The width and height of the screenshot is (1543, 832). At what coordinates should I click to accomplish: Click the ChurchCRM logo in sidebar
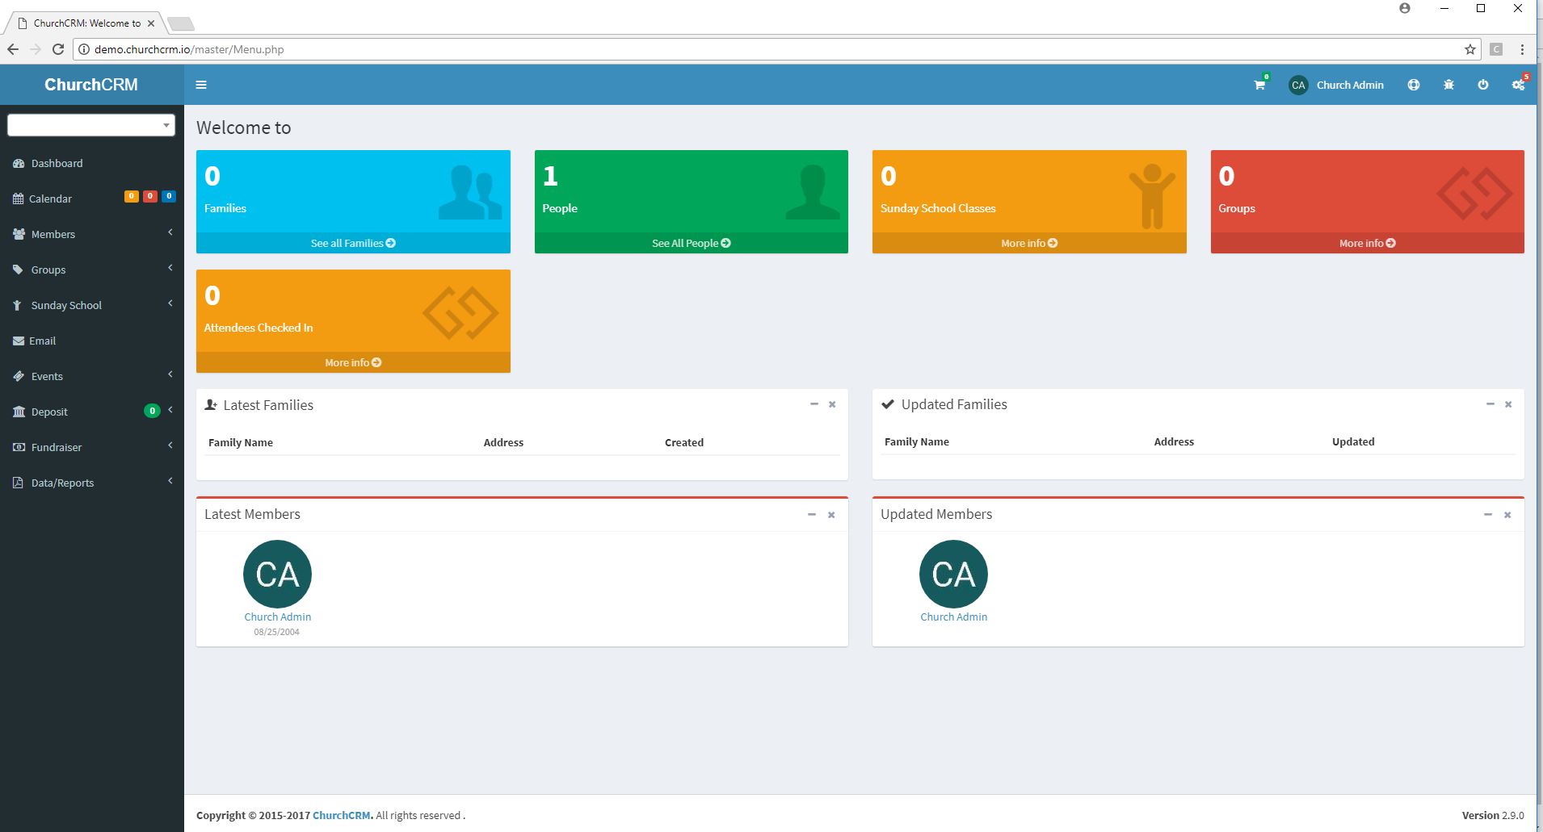click(x=91, y=85)
